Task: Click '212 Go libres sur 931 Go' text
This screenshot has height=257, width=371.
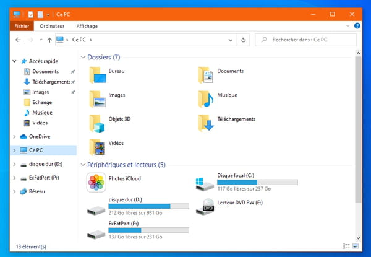Action: (135, 212)
